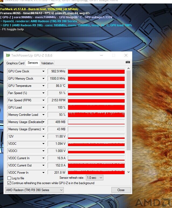Open Fan Speed (RPM) sensor dropdown
The width and height of the screenshot is (172, 208).
[x=43, y=100]
